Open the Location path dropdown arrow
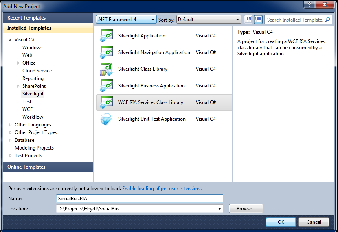The image size is (338, 232). pos(219,209)
